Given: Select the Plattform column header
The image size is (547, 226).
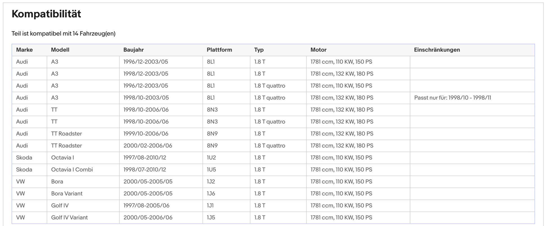Looking at the screenshot, I should [219, 50].
